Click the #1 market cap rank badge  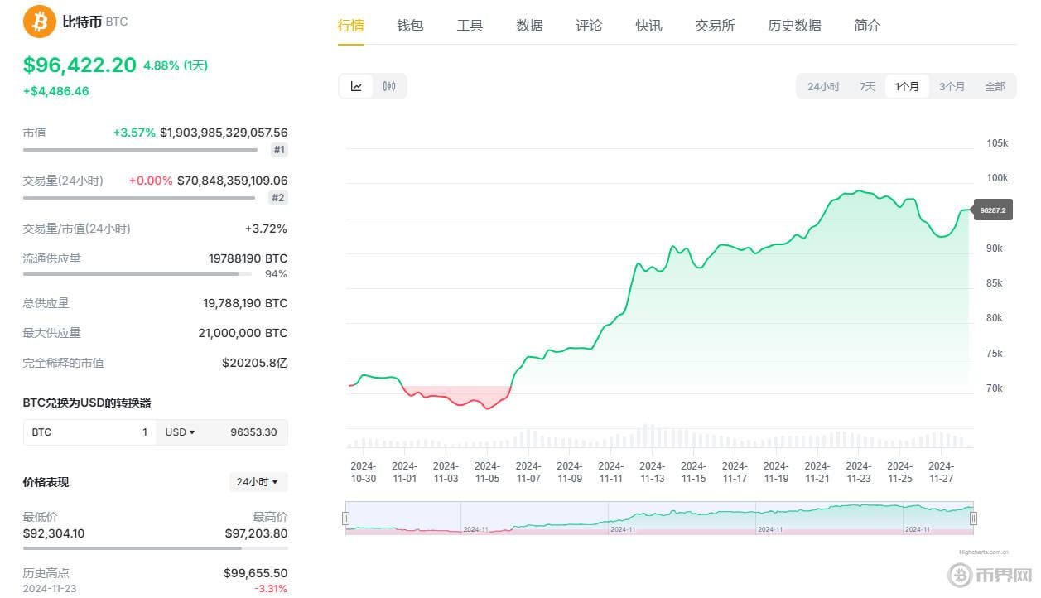point(279,150)
